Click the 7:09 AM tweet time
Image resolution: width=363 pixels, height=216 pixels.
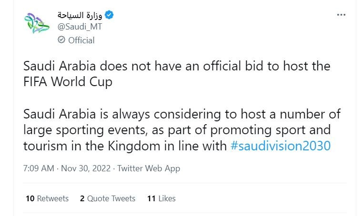[x=37, y=168]
